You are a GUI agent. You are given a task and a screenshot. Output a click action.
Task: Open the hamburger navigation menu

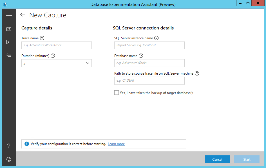click(9, 15)
